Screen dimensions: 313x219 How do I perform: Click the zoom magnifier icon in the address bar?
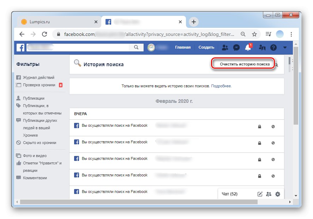coord(243,34)
